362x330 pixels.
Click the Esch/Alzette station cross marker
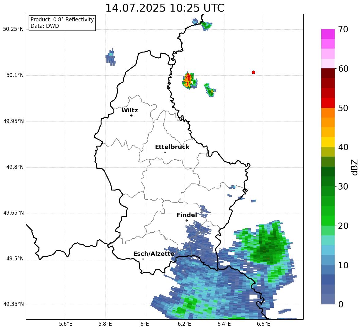click(143, 259)
